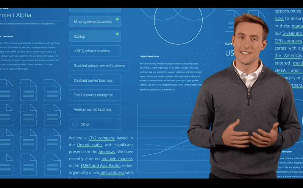Select the Startup option
Screen dimensions: 303x188
pos(95,36)
